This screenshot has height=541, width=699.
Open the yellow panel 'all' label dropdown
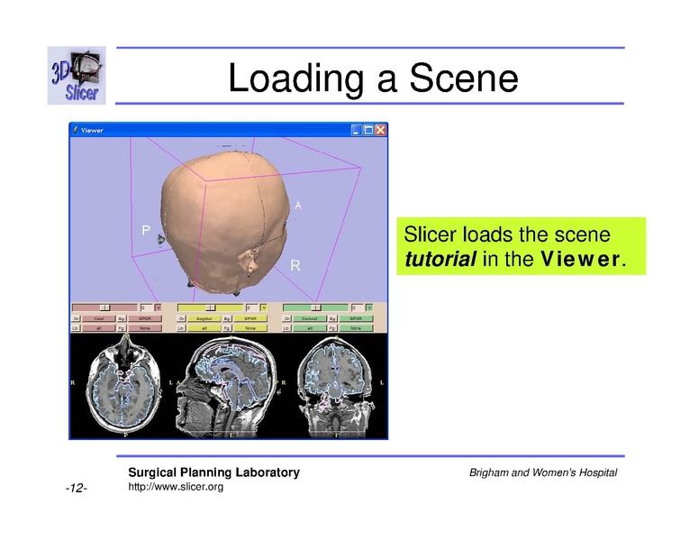(x=204, y=328)
